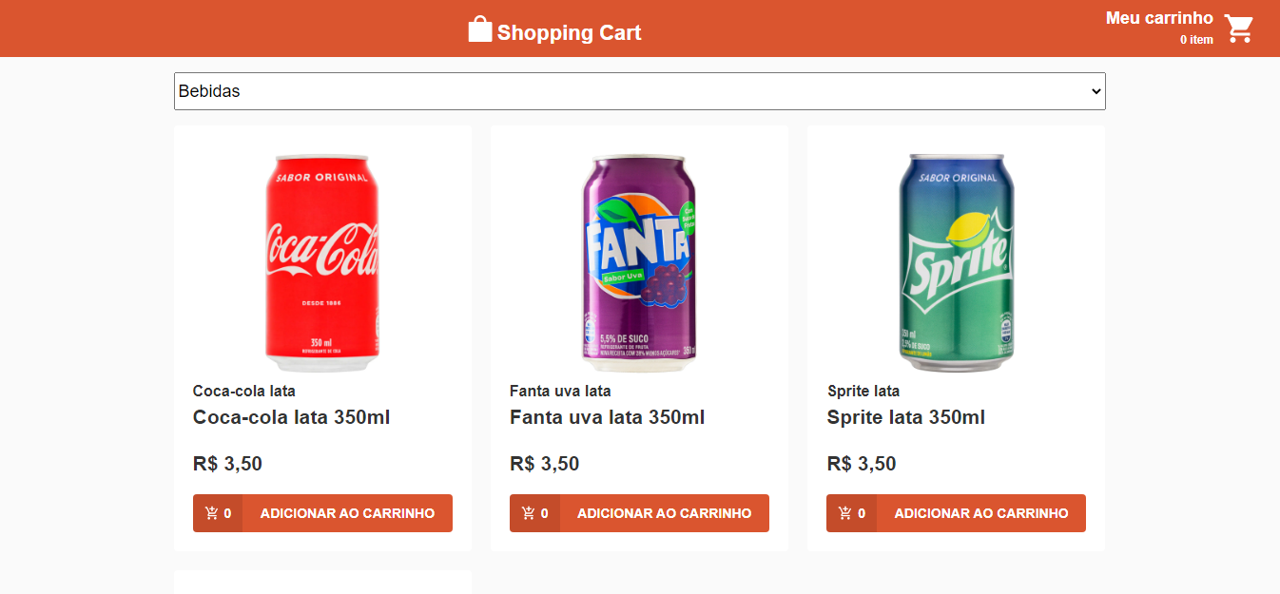Add Sprite lata to the cart

(x=980, y=513)
